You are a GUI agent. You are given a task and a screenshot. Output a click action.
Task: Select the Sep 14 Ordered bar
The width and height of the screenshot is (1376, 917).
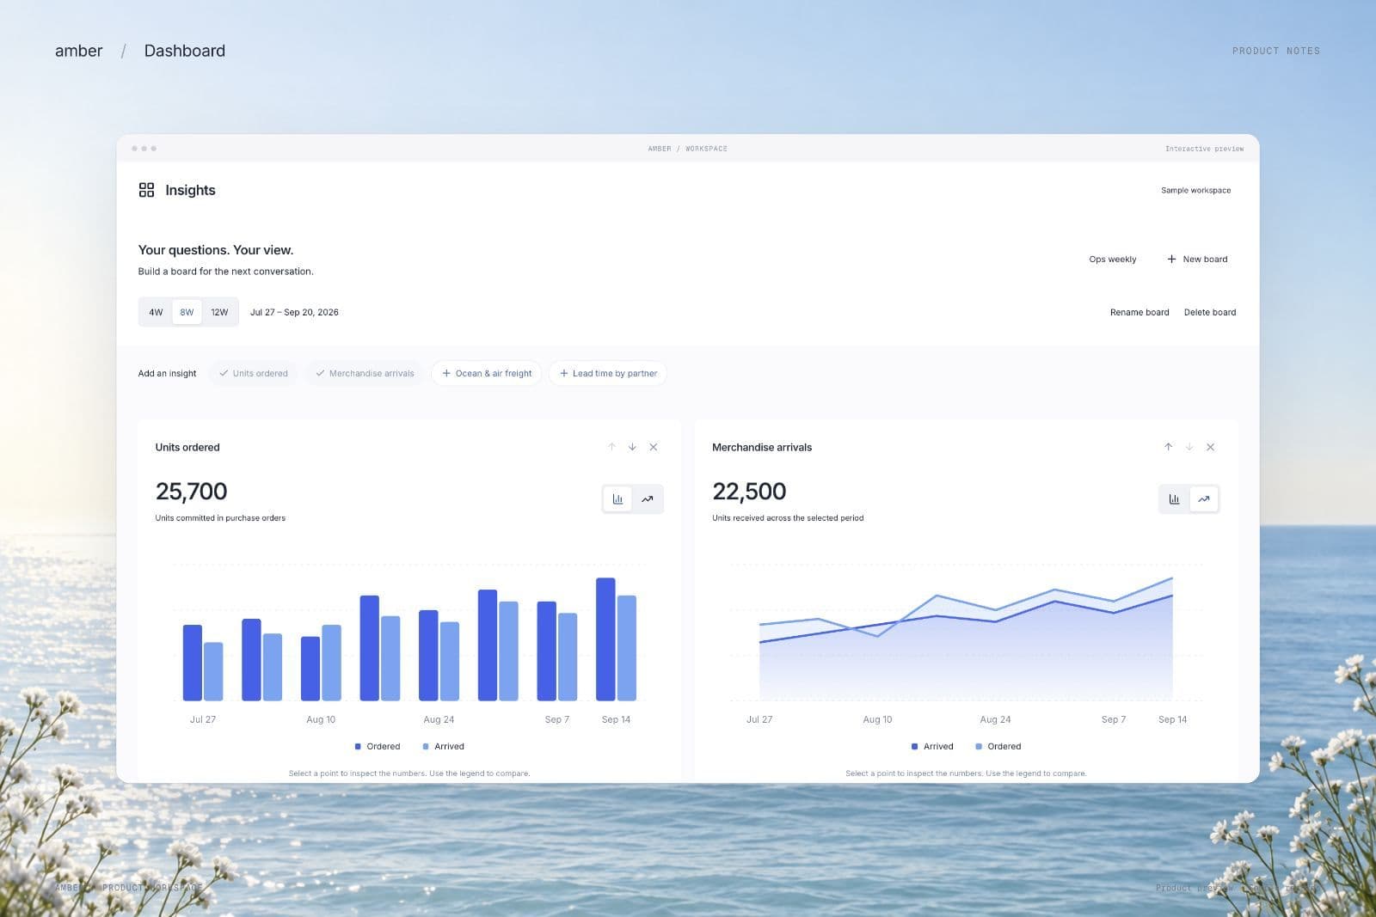click(605, 639)
